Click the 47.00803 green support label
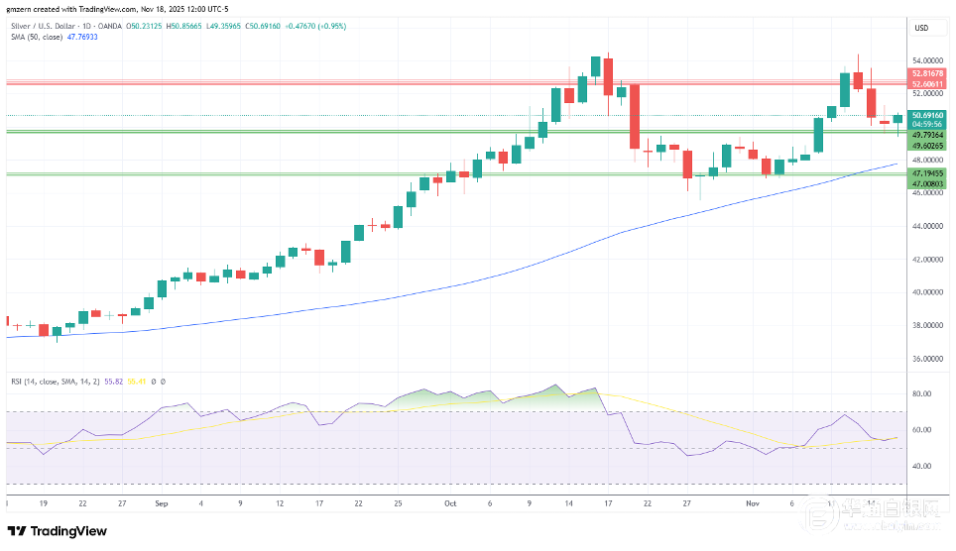 (927, 183)
